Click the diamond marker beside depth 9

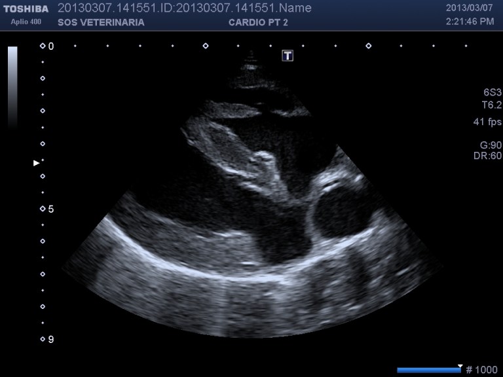pos(43,339)
